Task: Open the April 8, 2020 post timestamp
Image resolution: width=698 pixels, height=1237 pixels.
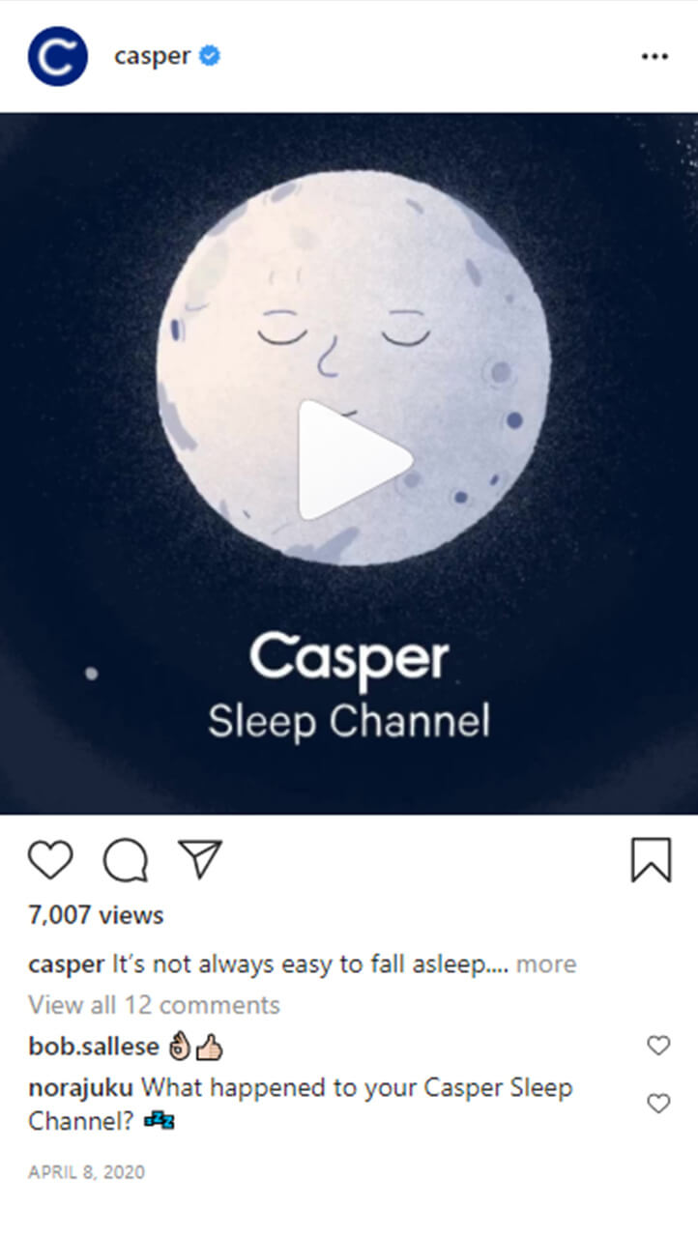Action: click(86, 1172)
